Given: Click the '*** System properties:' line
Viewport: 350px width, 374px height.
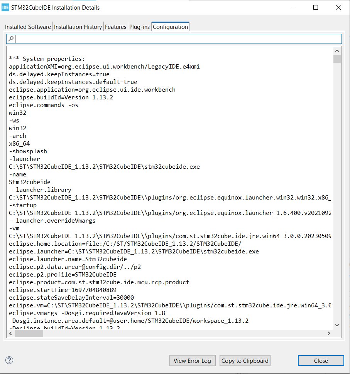Looking at the screenshot, I should [47, 59].
